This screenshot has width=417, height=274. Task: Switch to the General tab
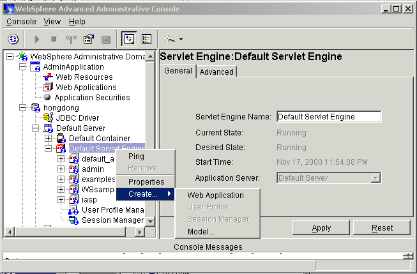178,71
